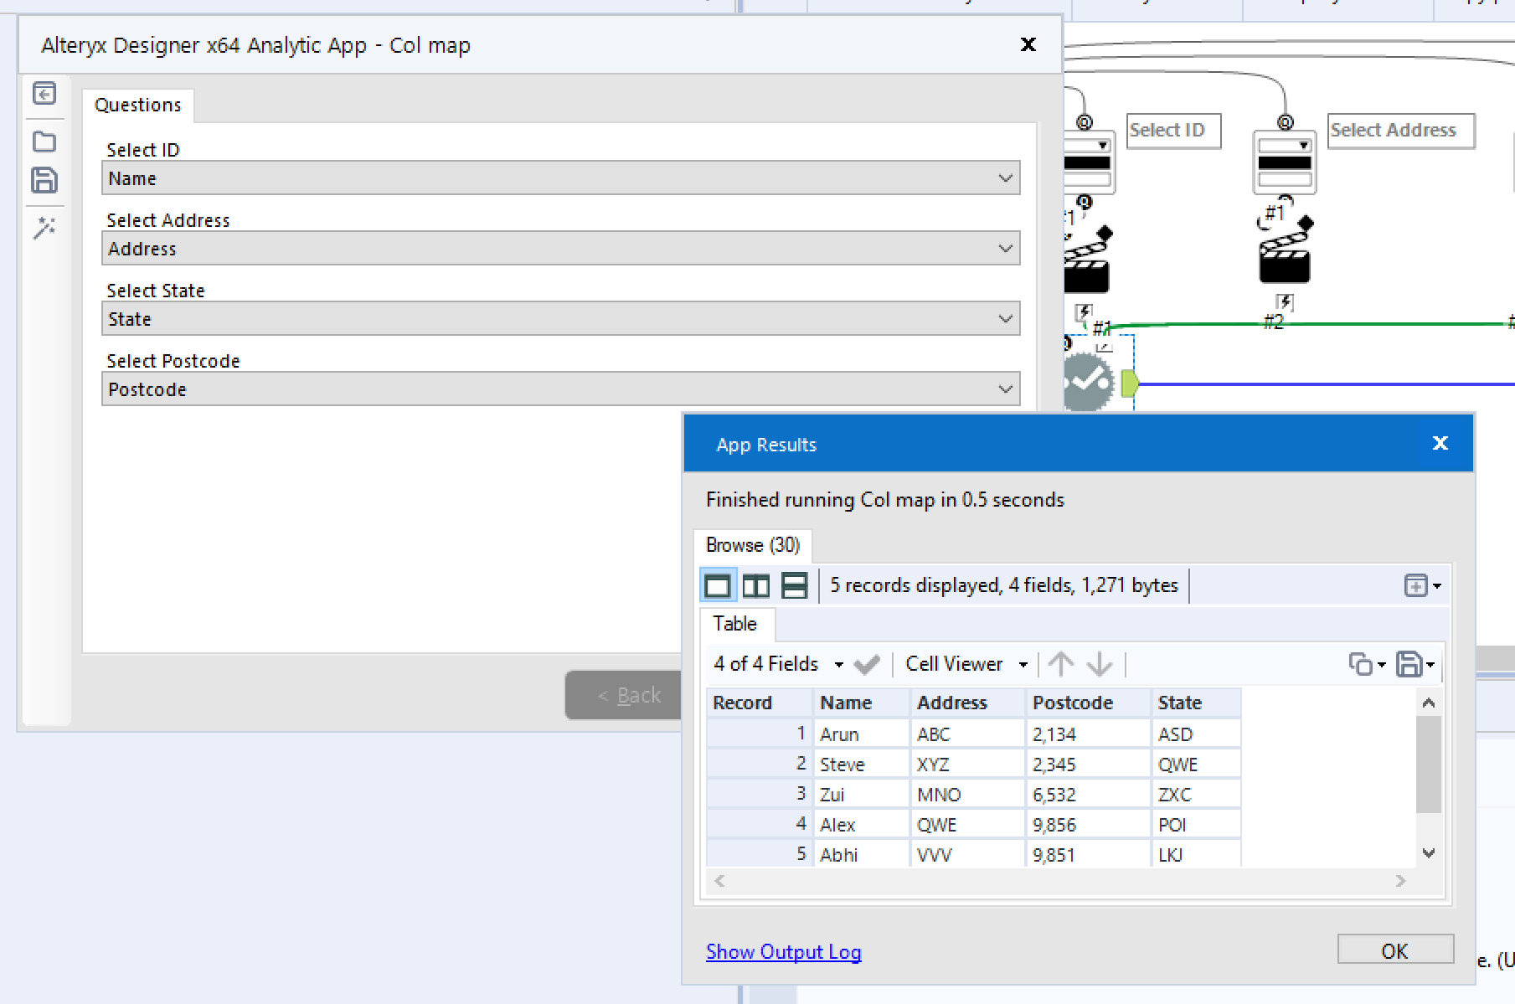Select the Table tab
The image size is (1515, 1004).
coord(735,624)
